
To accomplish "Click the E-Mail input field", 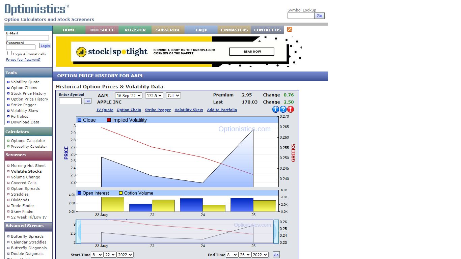I will pos(27,38).
